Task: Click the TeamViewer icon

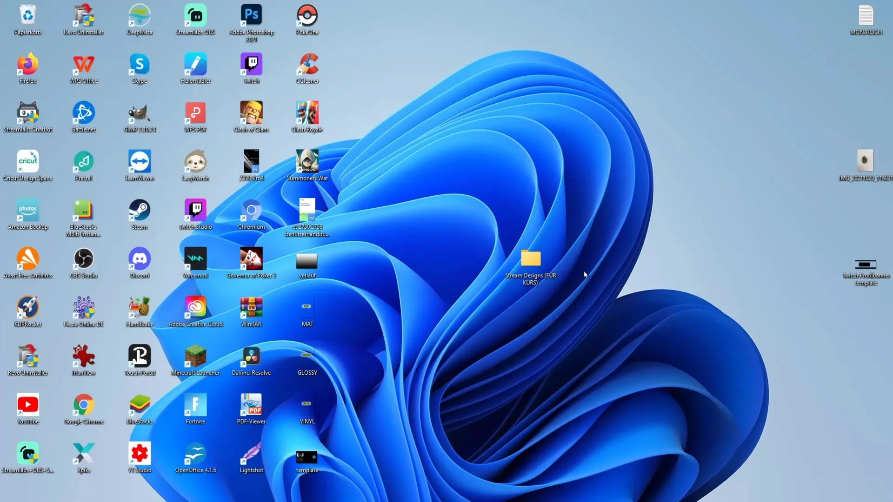Action: (140, 161)
